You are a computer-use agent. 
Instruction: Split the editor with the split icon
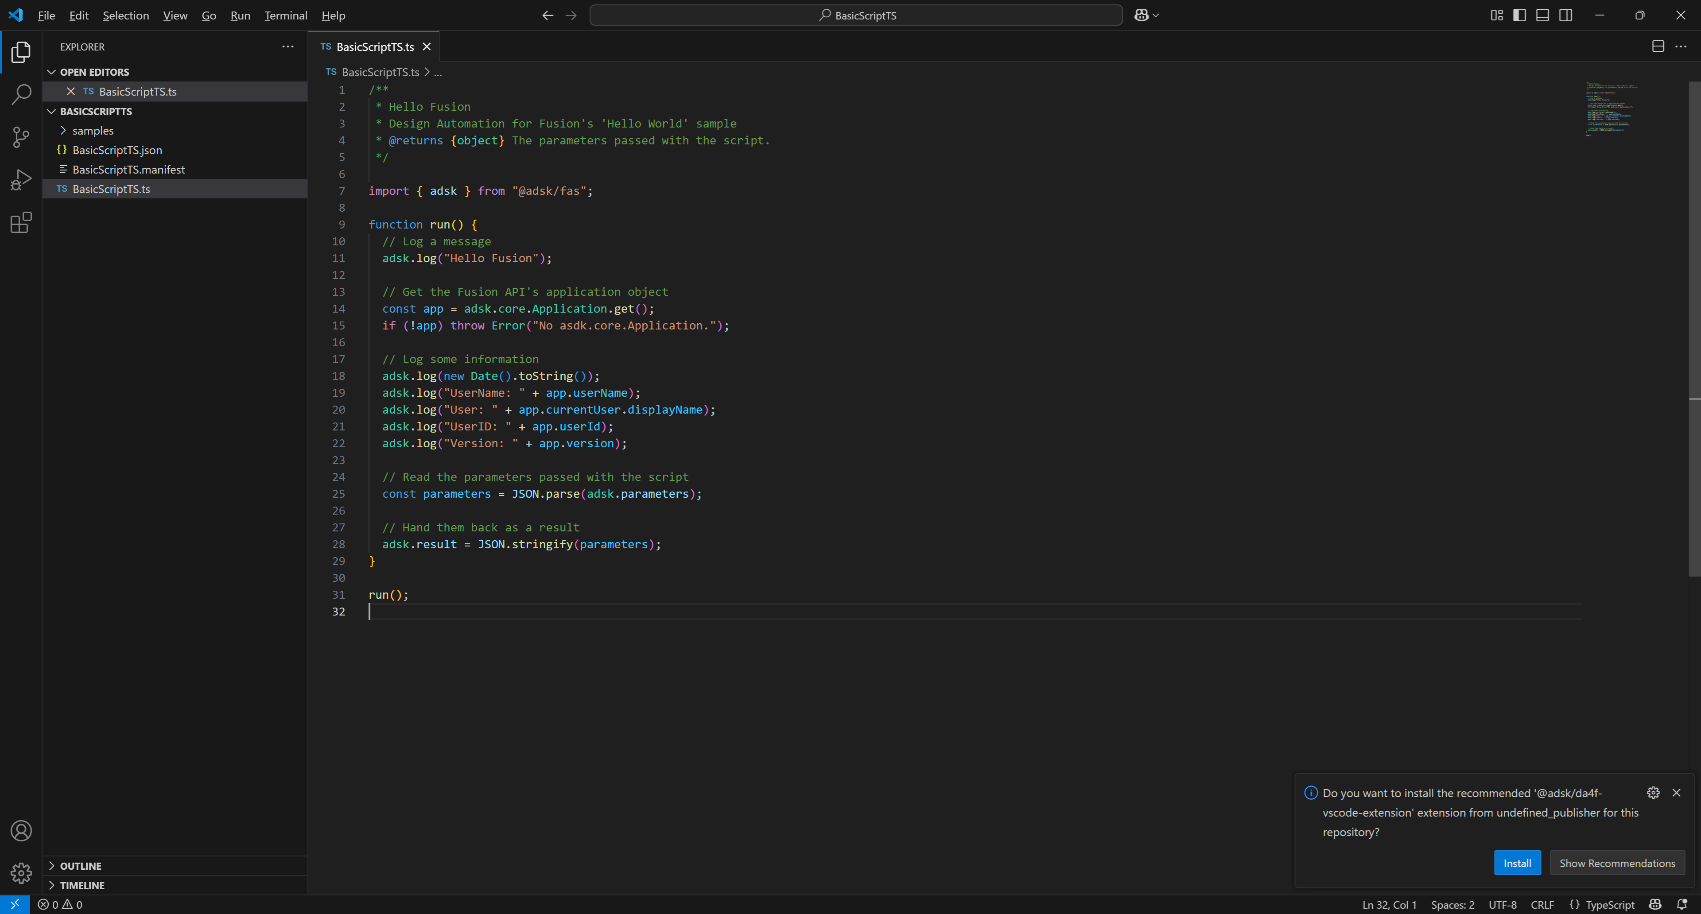(x=1658, y=46)
